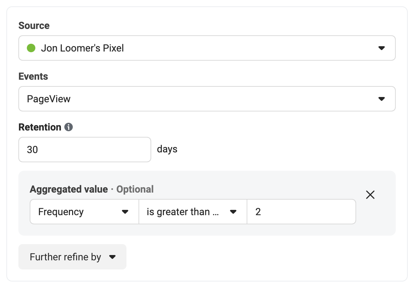
Task: Click the Retention info icon
Action: [69, 127]
